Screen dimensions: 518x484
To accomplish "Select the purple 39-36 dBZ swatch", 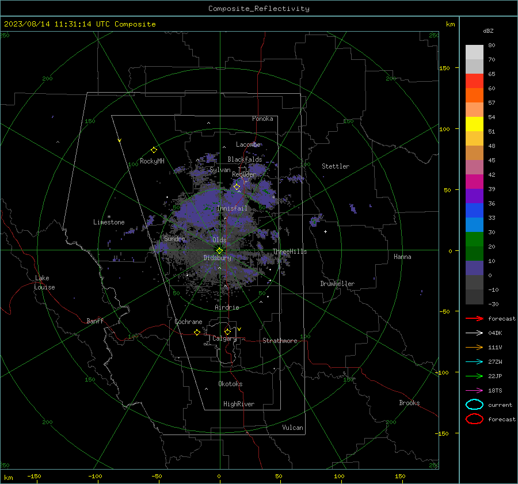I will coord(474,196).
